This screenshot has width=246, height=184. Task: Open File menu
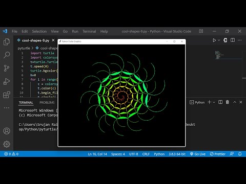click(x=14, y=31)
